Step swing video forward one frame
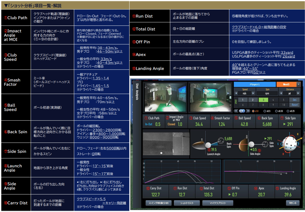The height and width of the screenshot is (212, 305). (248, 111)
